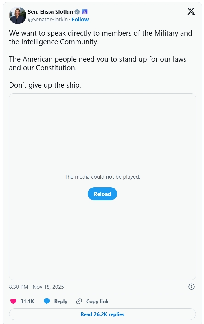
Task: Open Sen. Elissa Slotkin's profile avatar
Action: coord(18,15)
